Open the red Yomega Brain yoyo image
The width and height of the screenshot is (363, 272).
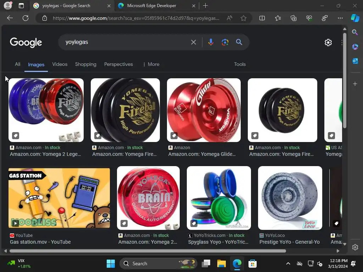point(148,198)
